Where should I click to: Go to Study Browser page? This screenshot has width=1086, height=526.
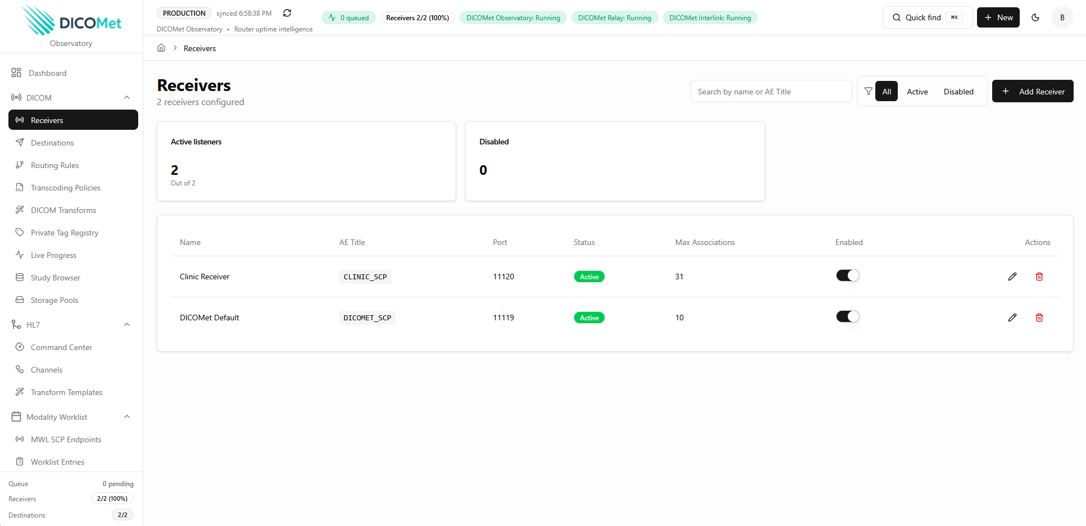55,278
